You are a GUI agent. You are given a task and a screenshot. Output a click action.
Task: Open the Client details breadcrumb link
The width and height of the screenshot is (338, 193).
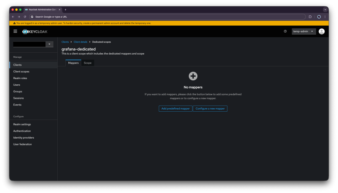click(81, 42)
